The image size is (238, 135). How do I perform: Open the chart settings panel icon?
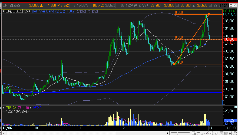[222, 133]
